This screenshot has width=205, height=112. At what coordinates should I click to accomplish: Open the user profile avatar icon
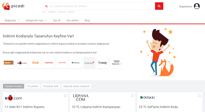tap(197, 6)
